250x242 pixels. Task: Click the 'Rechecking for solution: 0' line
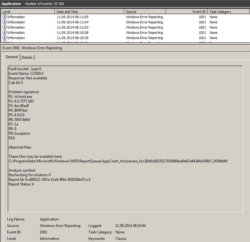pos(29,175)
